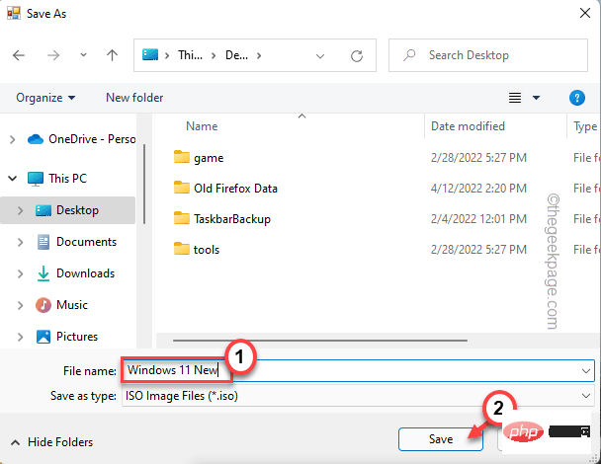Click date '4/12/2022 2:20 PM'

click(478, 189)
